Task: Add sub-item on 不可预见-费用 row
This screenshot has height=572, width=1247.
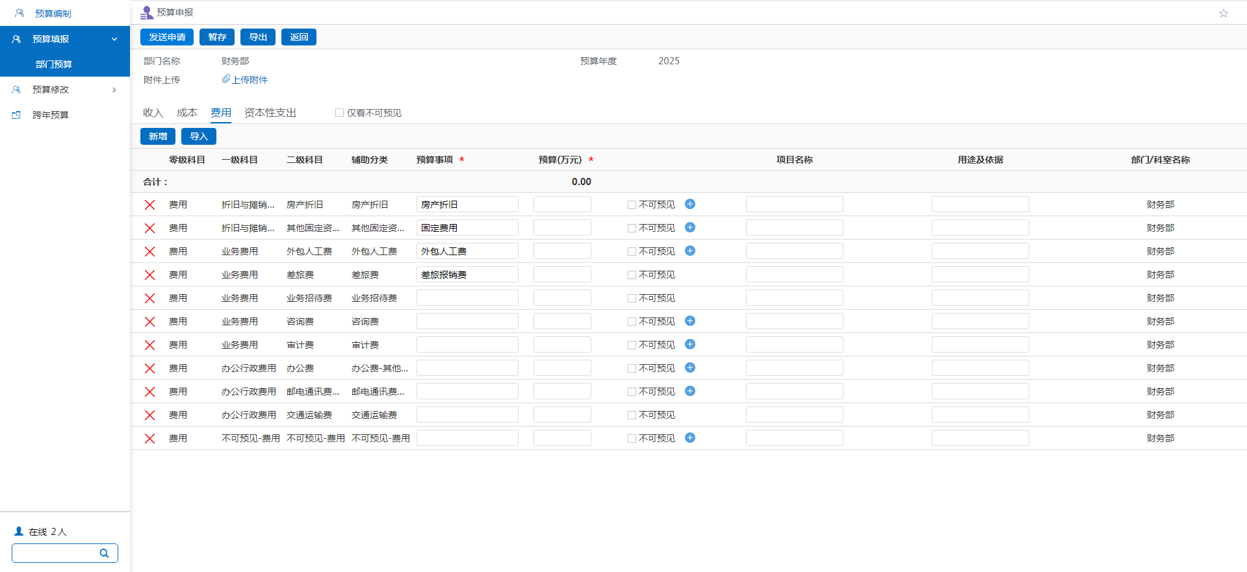Action: [690, 438]
